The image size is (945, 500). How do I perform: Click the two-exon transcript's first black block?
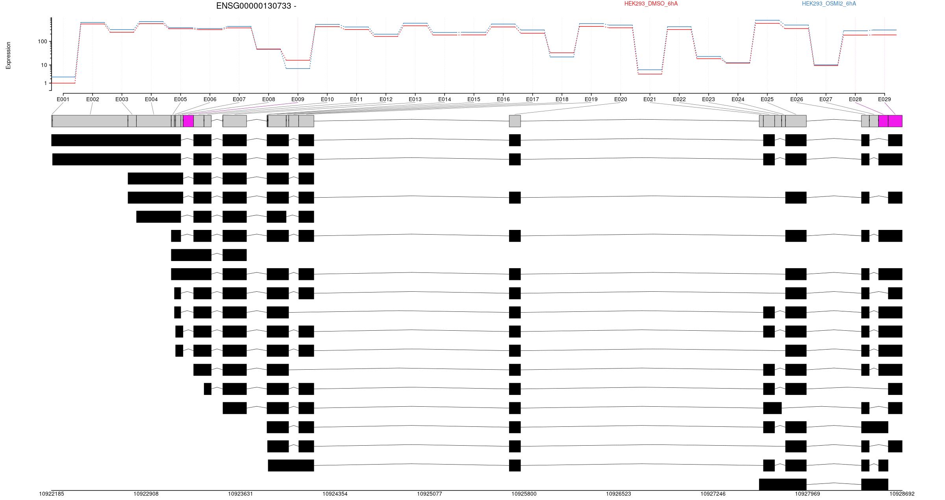point(191,255)
